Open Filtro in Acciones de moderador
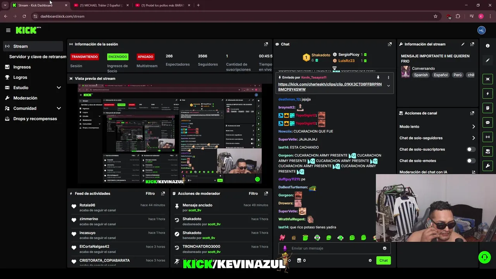This screenshot has width=496, height=279. click(253, 193)
